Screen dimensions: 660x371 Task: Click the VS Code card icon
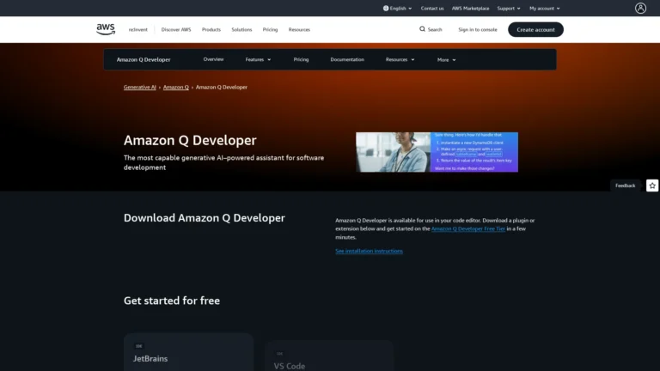tap(279, 353)
